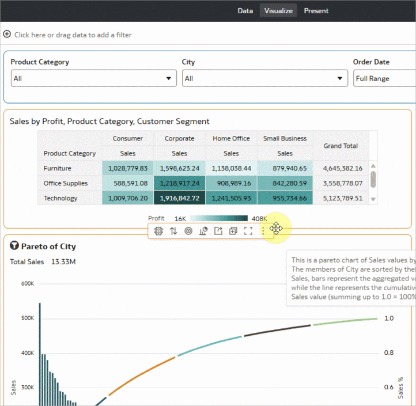
Task: Switch to the Data tab
Action: 245,10
